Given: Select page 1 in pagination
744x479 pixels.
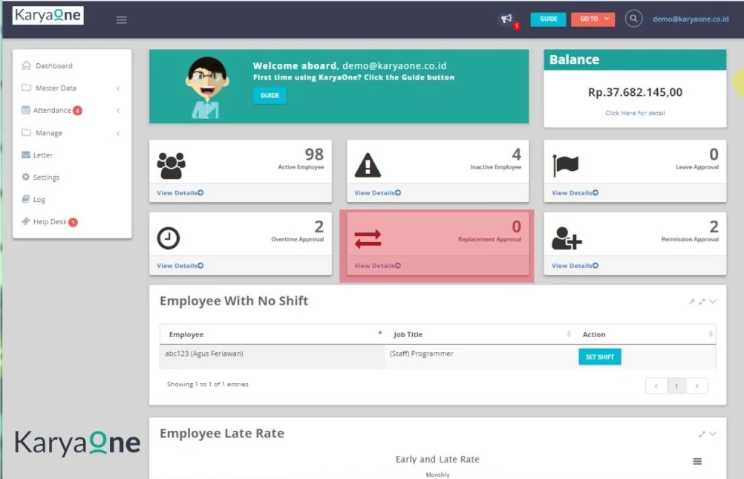Looking at the screenshot, I should pos(676,386).
